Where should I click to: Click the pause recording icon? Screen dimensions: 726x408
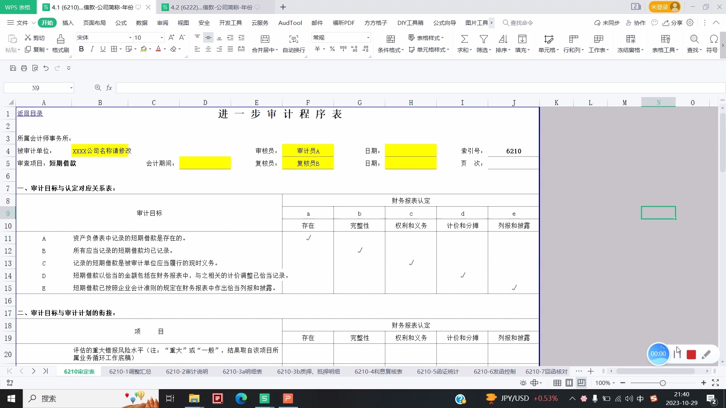coord(677,354)
